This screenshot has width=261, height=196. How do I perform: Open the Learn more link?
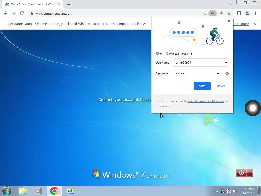click(x=241, y=24)
